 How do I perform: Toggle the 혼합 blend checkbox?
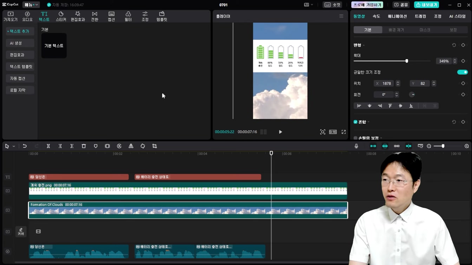pos(355,122)
